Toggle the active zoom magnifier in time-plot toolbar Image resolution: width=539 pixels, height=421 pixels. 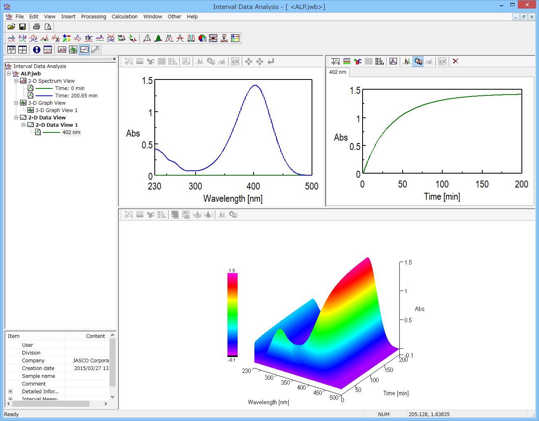418,61
